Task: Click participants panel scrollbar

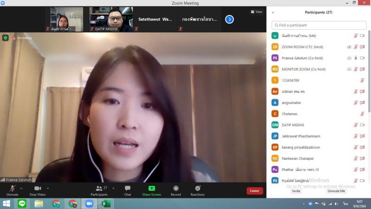Action: 369,71
